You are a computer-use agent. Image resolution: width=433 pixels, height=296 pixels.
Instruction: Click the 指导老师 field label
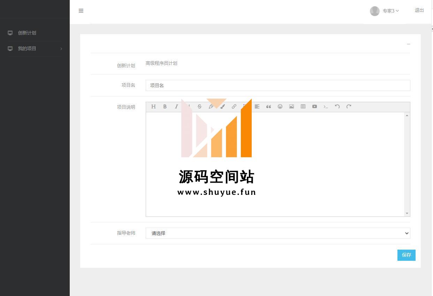coord(126,233)
